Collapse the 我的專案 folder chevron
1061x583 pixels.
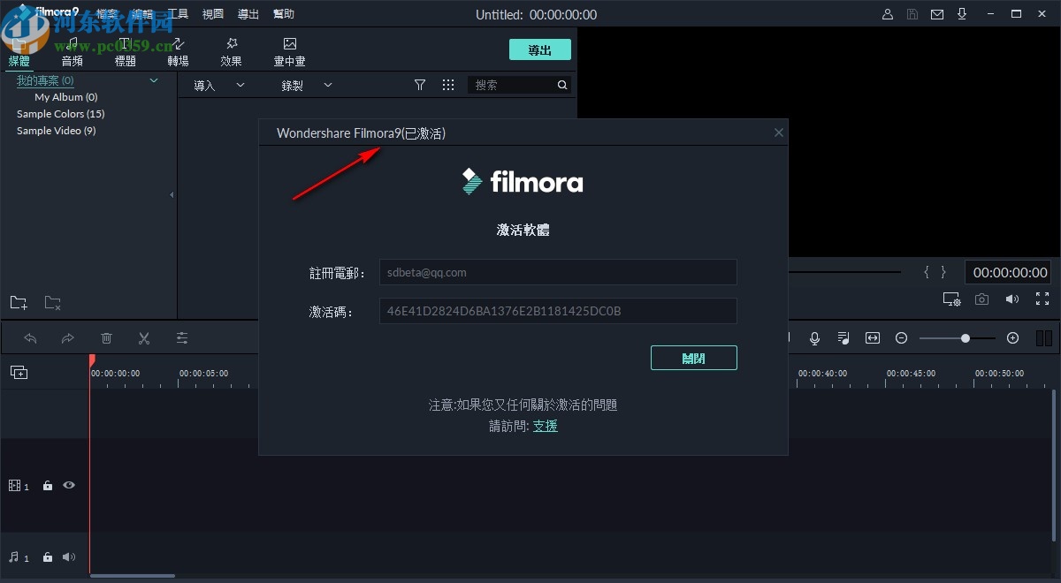[154, 80]
